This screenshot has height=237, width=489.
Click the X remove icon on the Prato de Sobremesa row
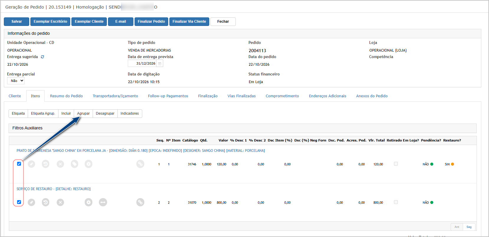pyautogui.click(x=60, y=164)
